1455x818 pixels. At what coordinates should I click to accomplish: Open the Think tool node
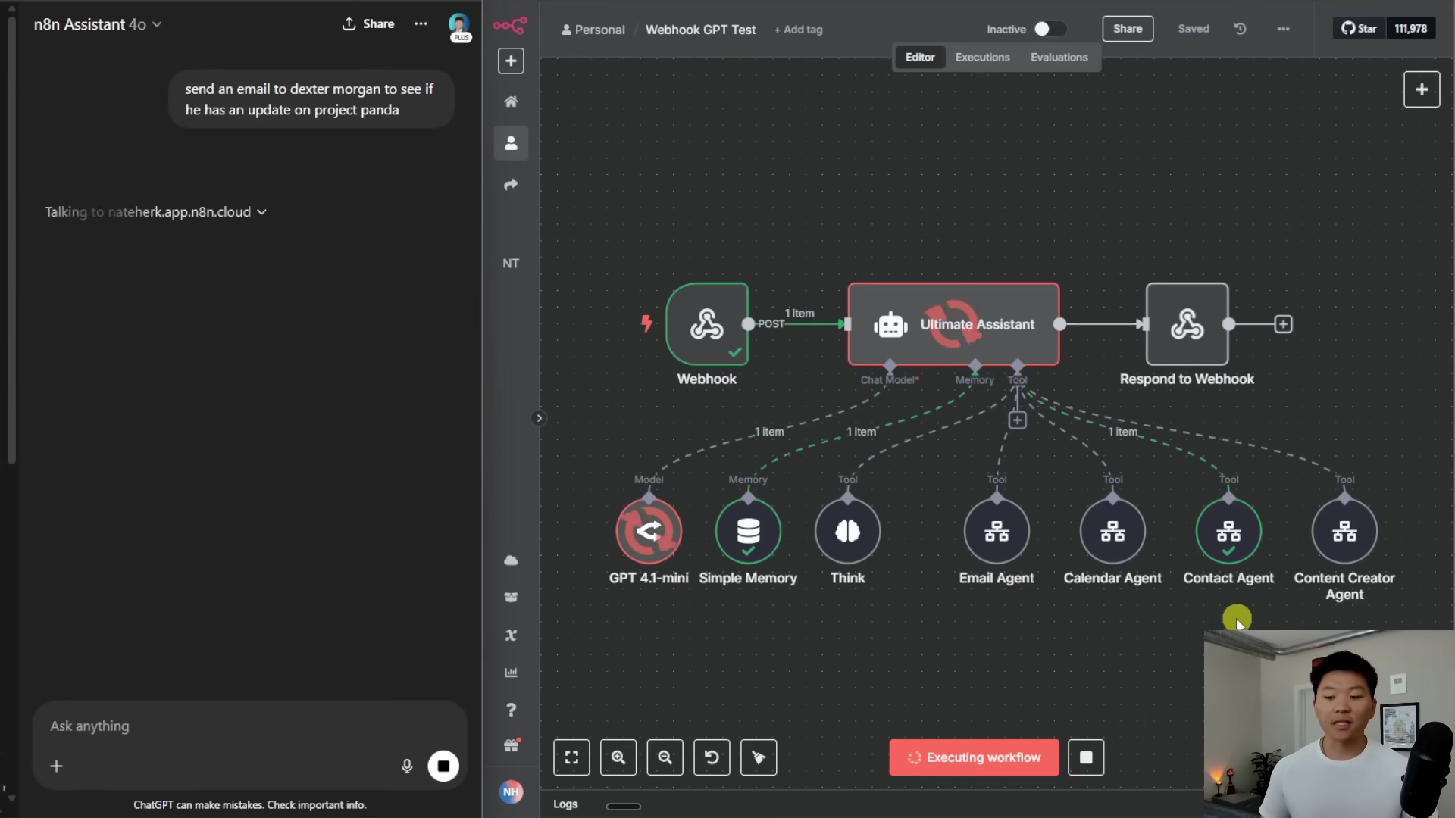coord(847,531)
